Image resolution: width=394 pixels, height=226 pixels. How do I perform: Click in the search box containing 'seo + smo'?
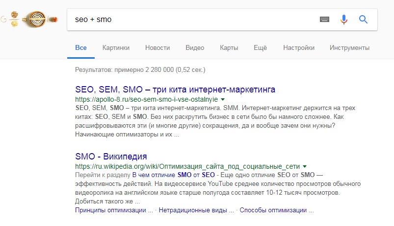[x=191, y=20]
